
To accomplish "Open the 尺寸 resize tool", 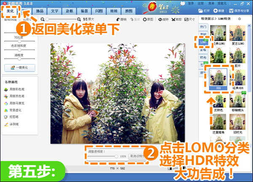I will pos(190,19).
